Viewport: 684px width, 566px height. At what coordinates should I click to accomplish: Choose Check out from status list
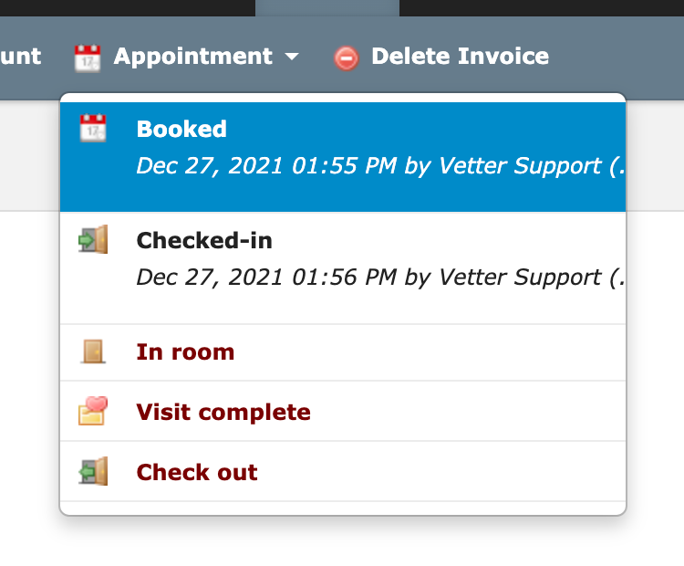343,472
